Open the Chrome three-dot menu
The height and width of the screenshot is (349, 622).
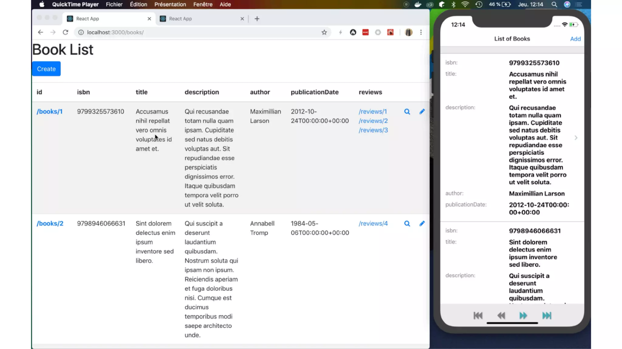[x=421, y=32]
